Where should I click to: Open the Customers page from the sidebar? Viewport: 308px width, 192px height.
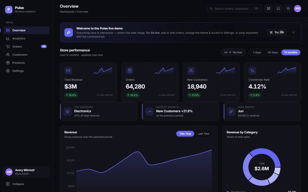(26, 55)
